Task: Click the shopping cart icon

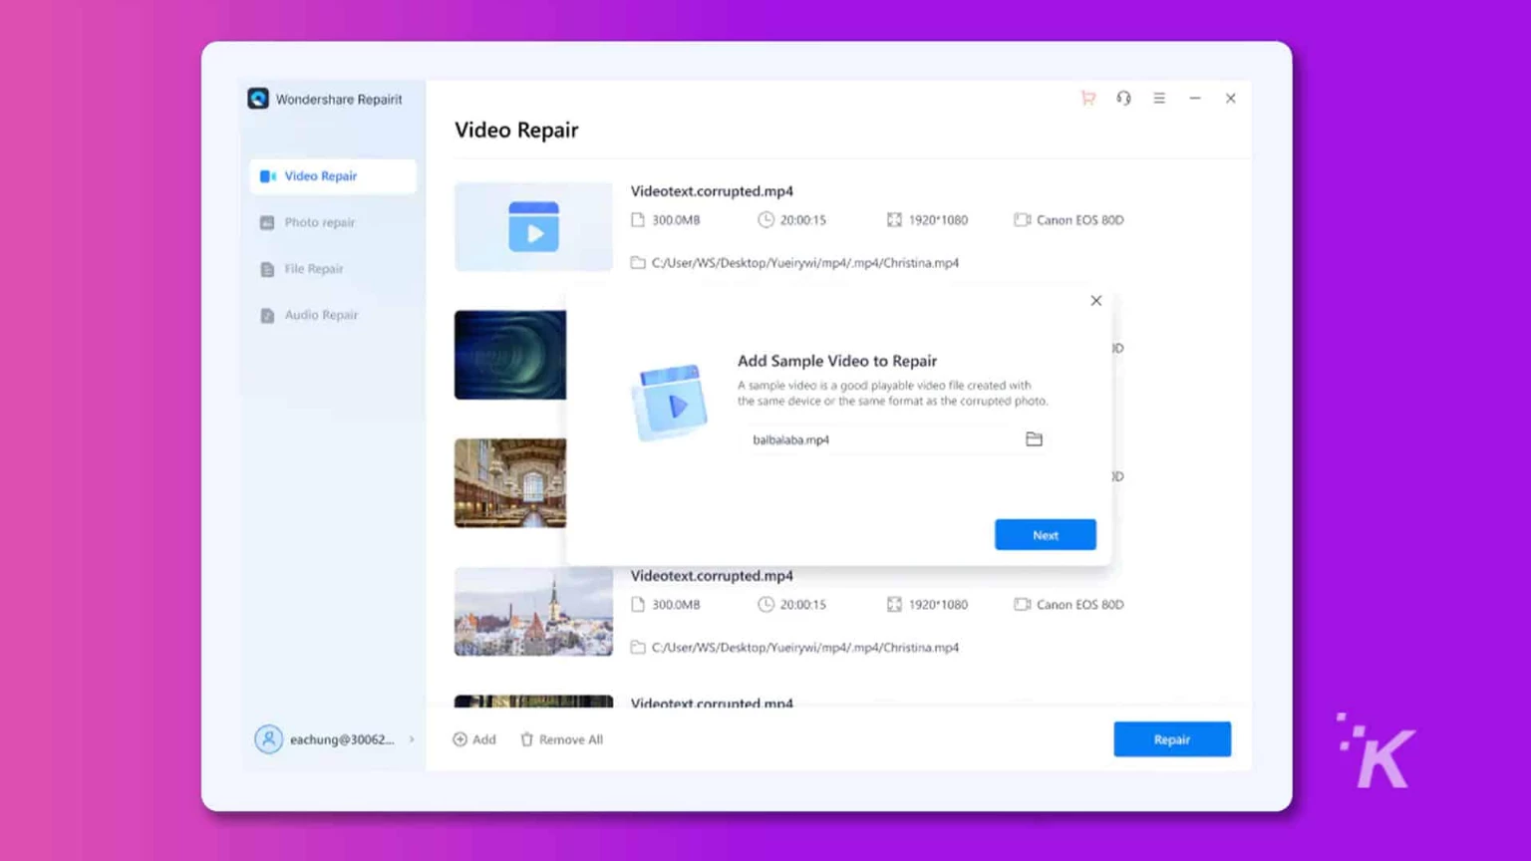Action: [1087, 99]
